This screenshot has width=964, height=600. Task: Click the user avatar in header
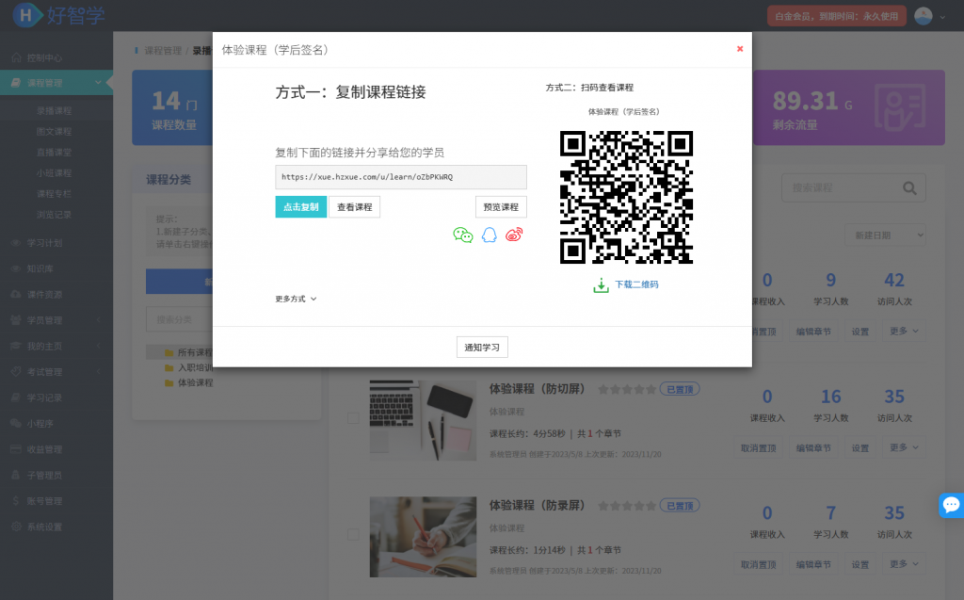[924, 16]
